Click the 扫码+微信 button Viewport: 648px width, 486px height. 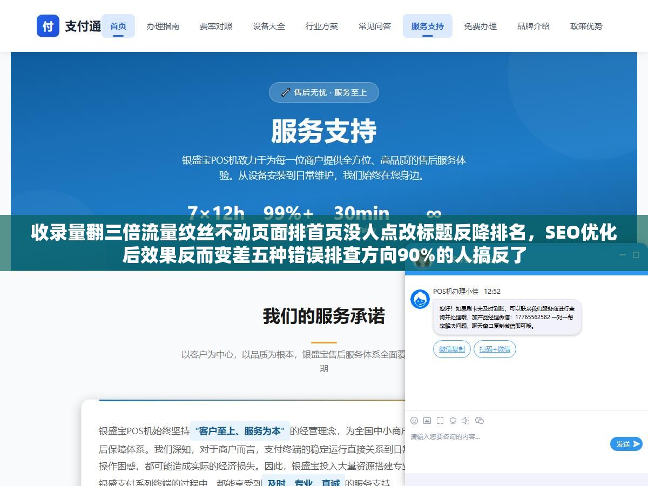click(x=495, y=349)
